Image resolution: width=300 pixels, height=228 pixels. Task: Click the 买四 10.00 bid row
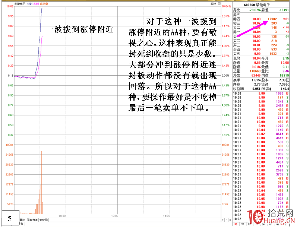[x=261, y=49]
